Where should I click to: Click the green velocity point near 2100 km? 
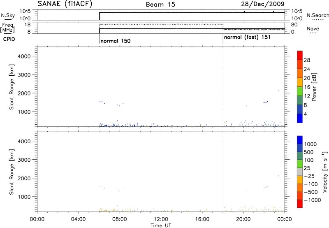[278, 176]
